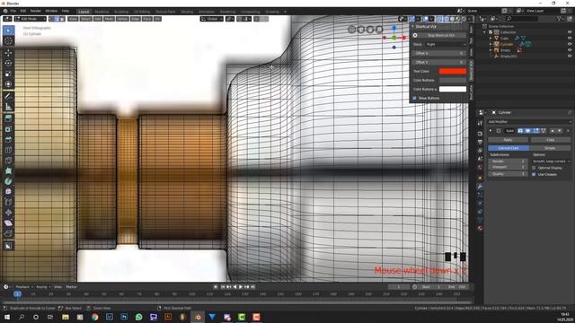575x323 pixels.
Task: Toggle the Use Creases checkbox
Action: point(534,174)
